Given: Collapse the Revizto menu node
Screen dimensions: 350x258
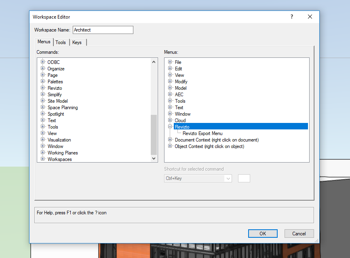Looking at the screenshot, I should (170, 127).
